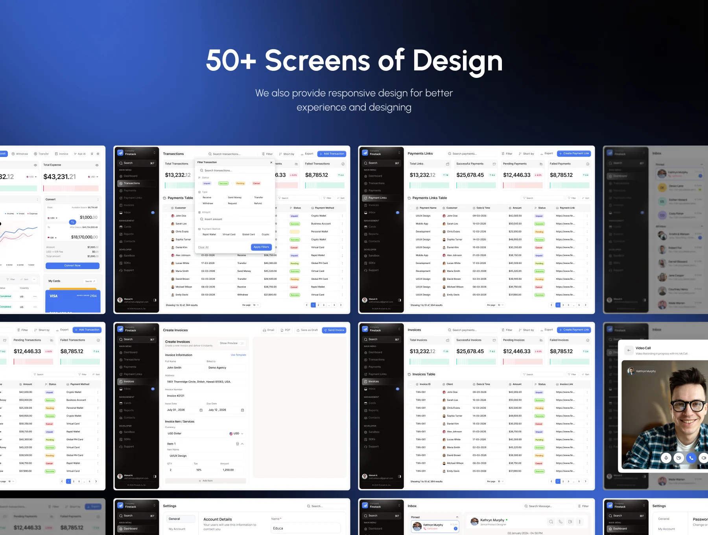Close the Filter Transection popup
The height and width of the screenshot is (535, 708).
pyautogui.click(x=271, y=162)
